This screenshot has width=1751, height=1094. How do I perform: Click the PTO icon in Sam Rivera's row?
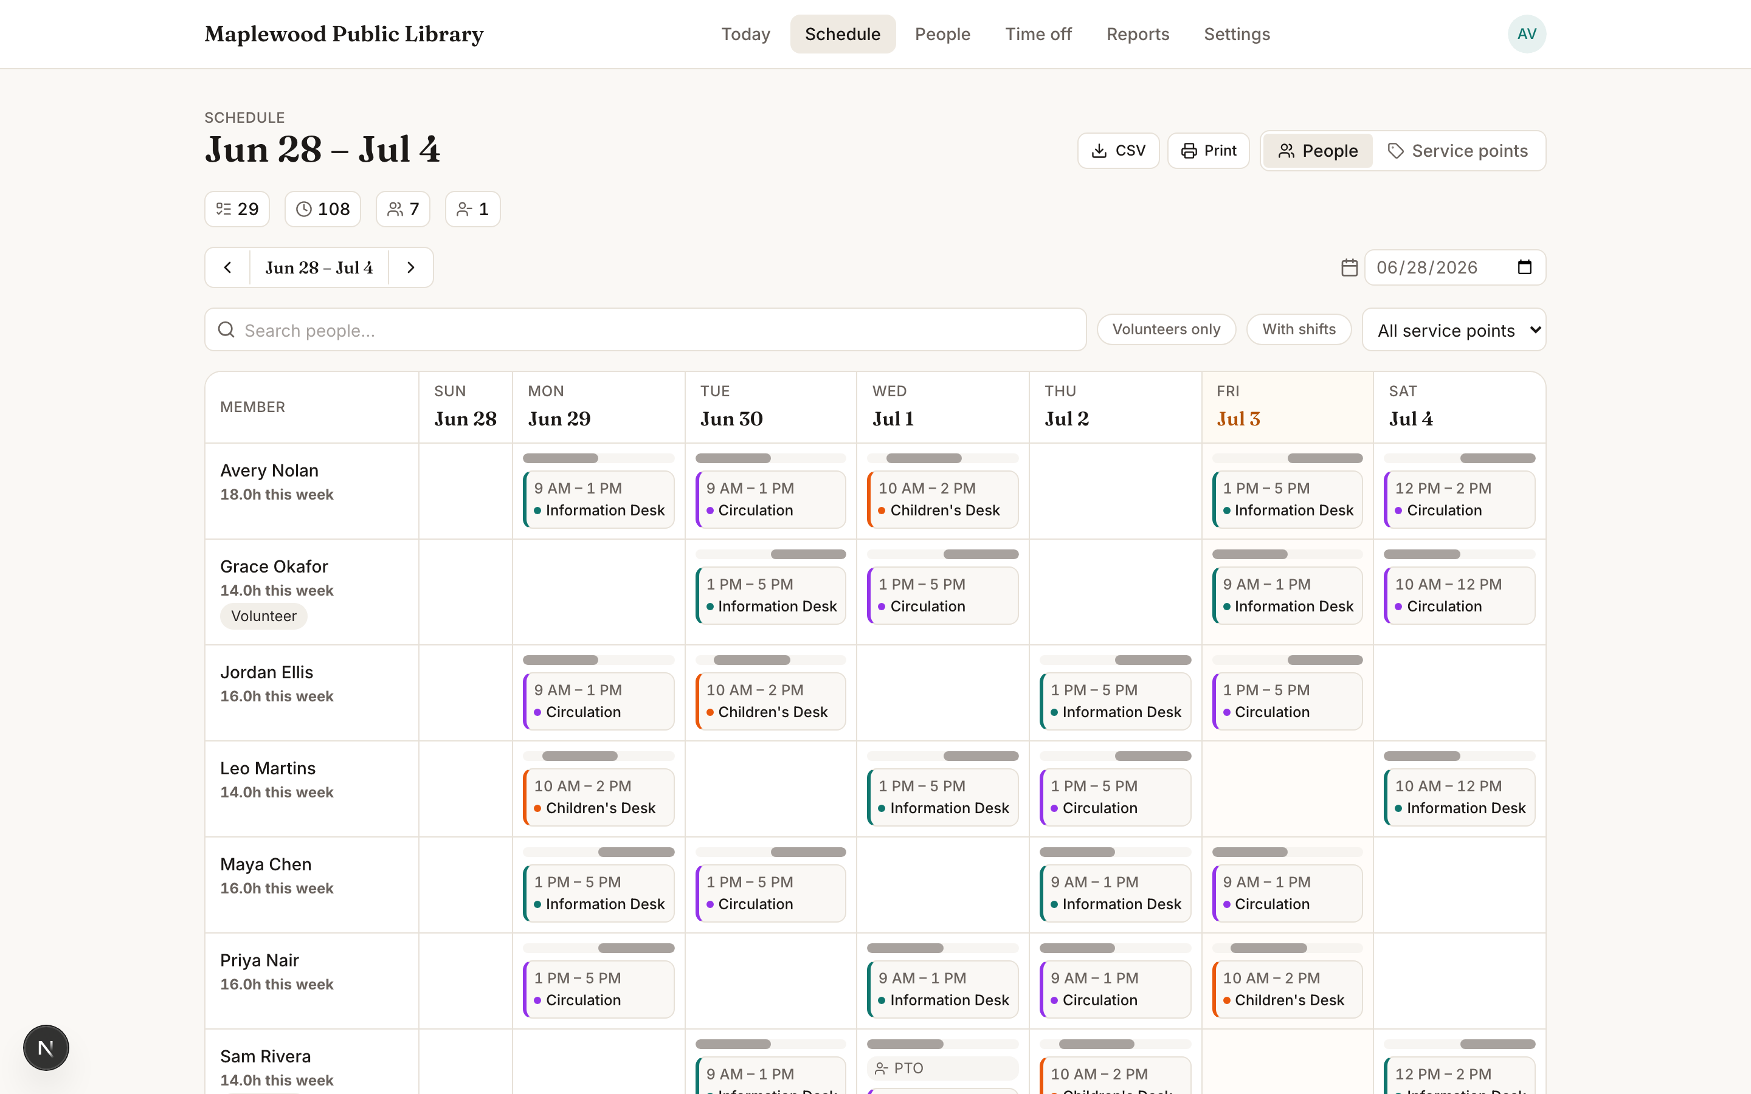pyautogui.click(x=880, y=1068)
